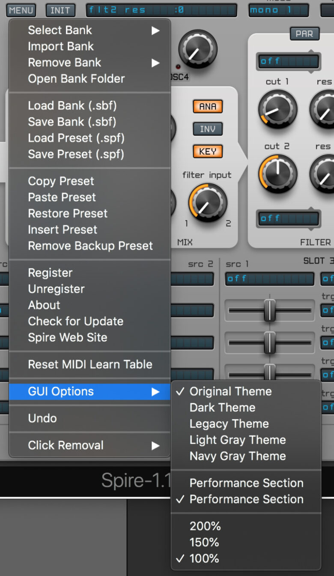The width and height of the screenshot is (334, 576).
Task: Select Save Preset (.spf)
Action: click(90, 154)
